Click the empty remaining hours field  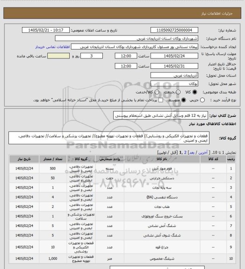pyautogui.click(x=58, y=56)
